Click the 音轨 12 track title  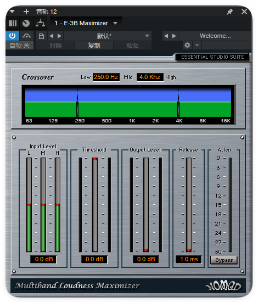[46, 12]
